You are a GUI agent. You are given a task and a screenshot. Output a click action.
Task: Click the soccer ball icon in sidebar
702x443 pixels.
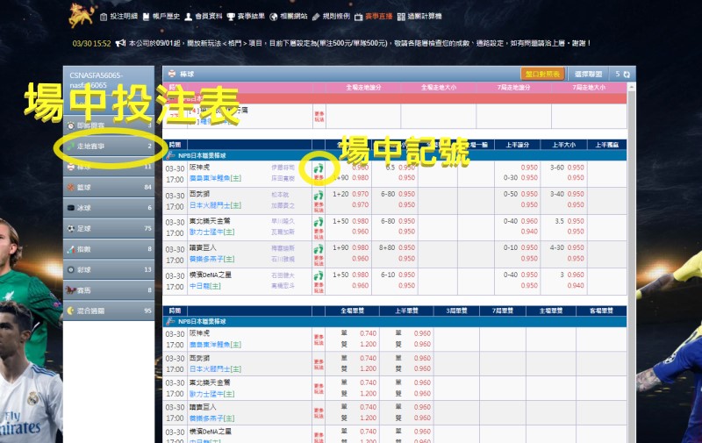pyautogui.click(x=71, y=228)
